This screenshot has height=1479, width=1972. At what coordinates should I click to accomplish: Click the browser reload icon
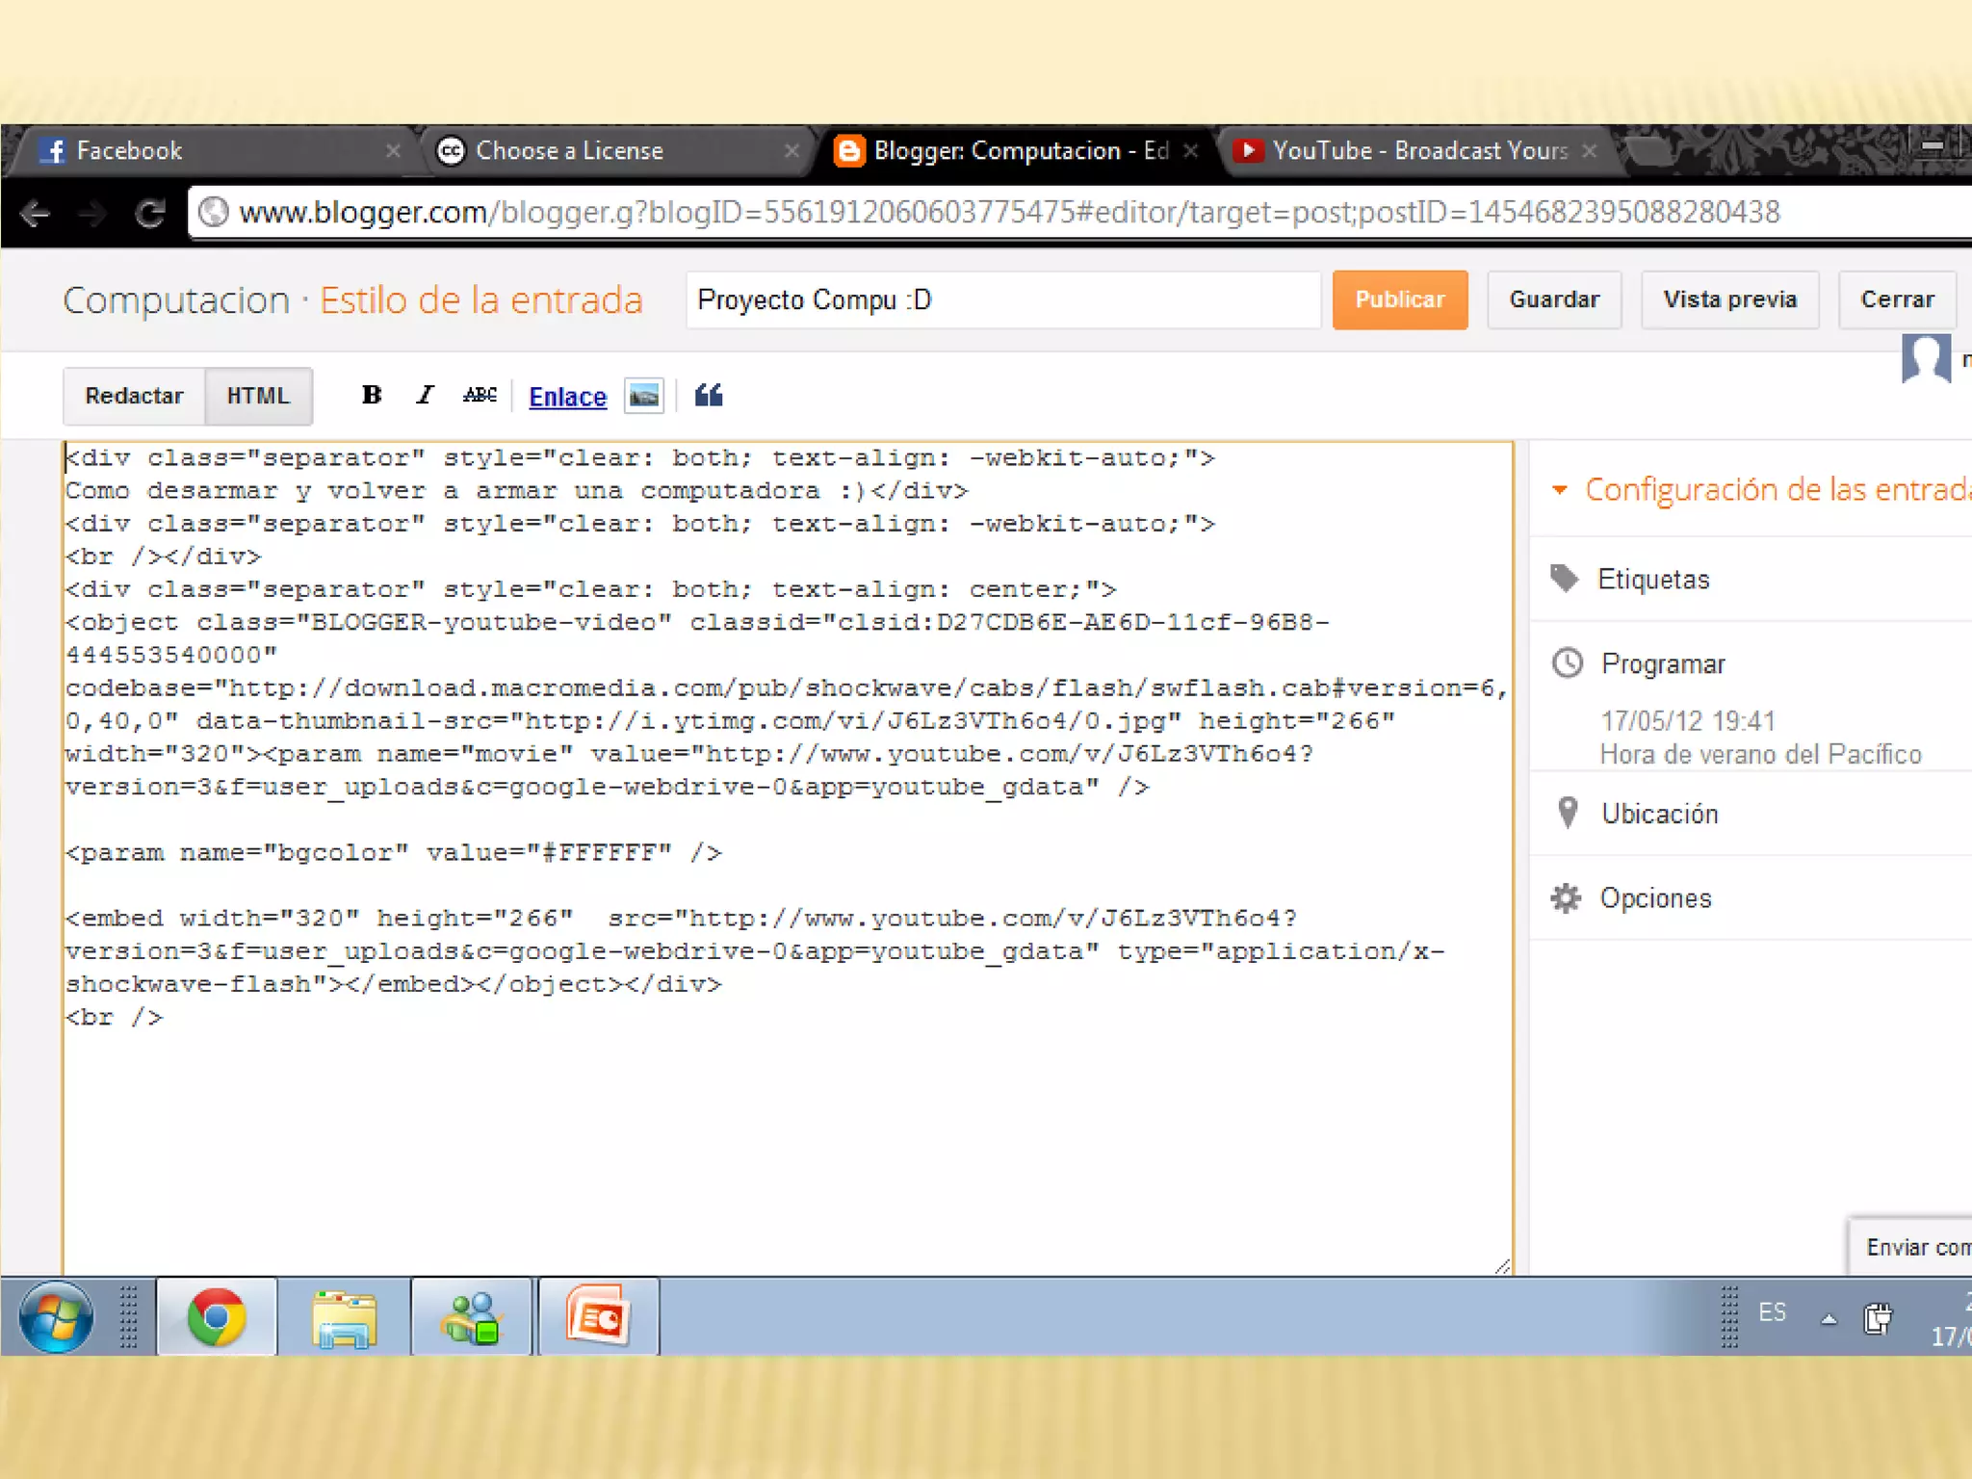click(x=150, y=213)
